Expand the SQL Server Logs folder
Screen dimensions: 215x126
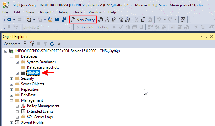coord(17,117)
